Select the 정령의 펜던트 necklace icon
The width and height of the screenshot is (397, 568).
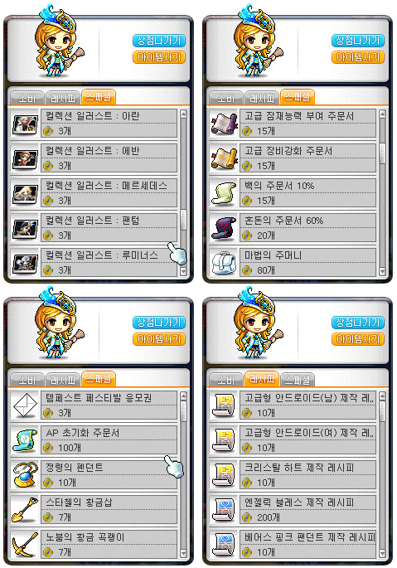25,475
